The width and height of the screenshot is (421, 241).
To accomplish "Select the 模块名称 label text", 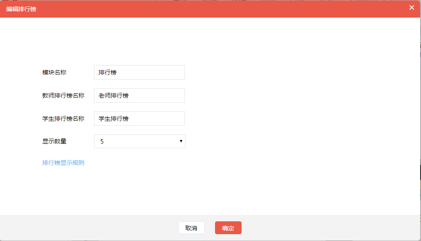I will click(54, 72).
